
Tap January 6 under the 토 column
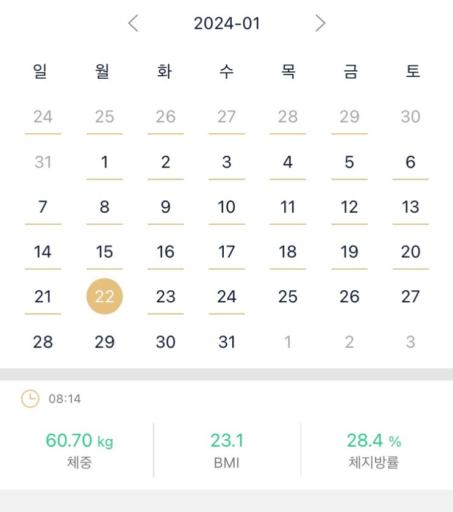(410, 162)
